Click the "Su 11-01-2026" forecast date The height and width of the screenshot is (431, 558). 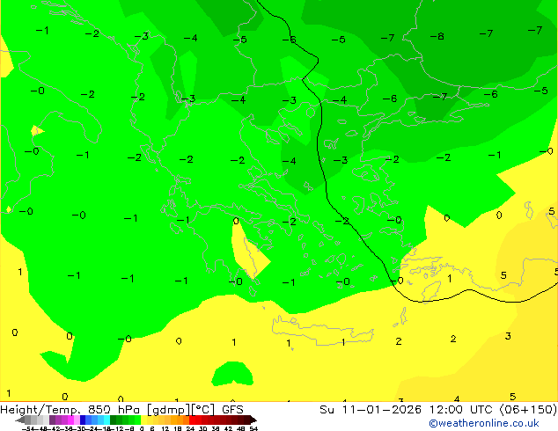(371, 410)
